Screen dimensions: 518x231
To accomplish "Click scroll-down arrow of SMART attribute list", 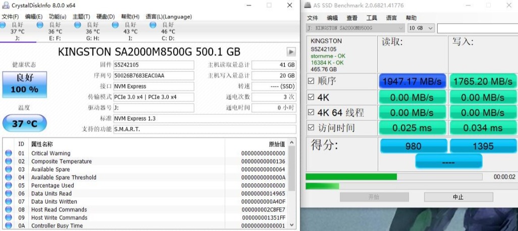I will 292,225.
